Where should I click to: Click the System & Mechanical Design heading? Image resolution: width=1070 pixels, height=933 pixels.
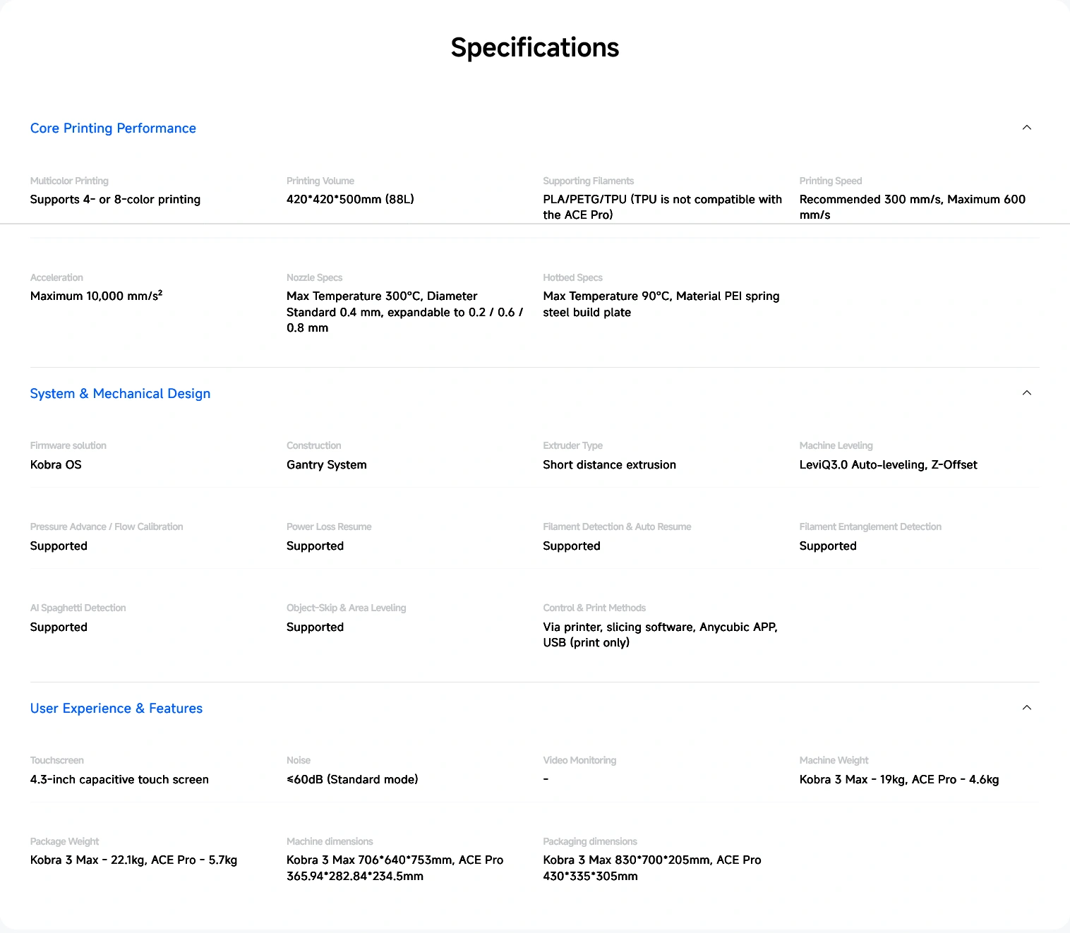pos(120,394)
